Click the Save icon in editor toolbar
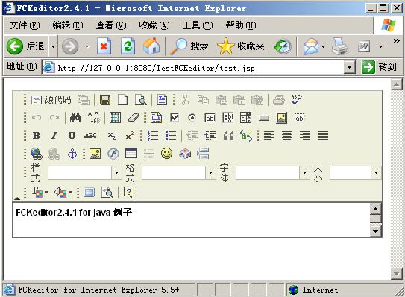Screen dimensions: 405x297 [105, 100]
